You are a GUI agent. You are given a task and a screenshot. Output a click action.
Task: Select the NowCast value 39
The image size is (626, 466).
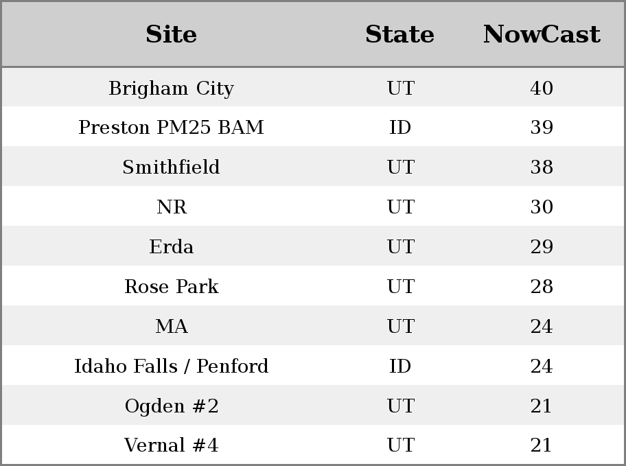click(x=542, y=128)
